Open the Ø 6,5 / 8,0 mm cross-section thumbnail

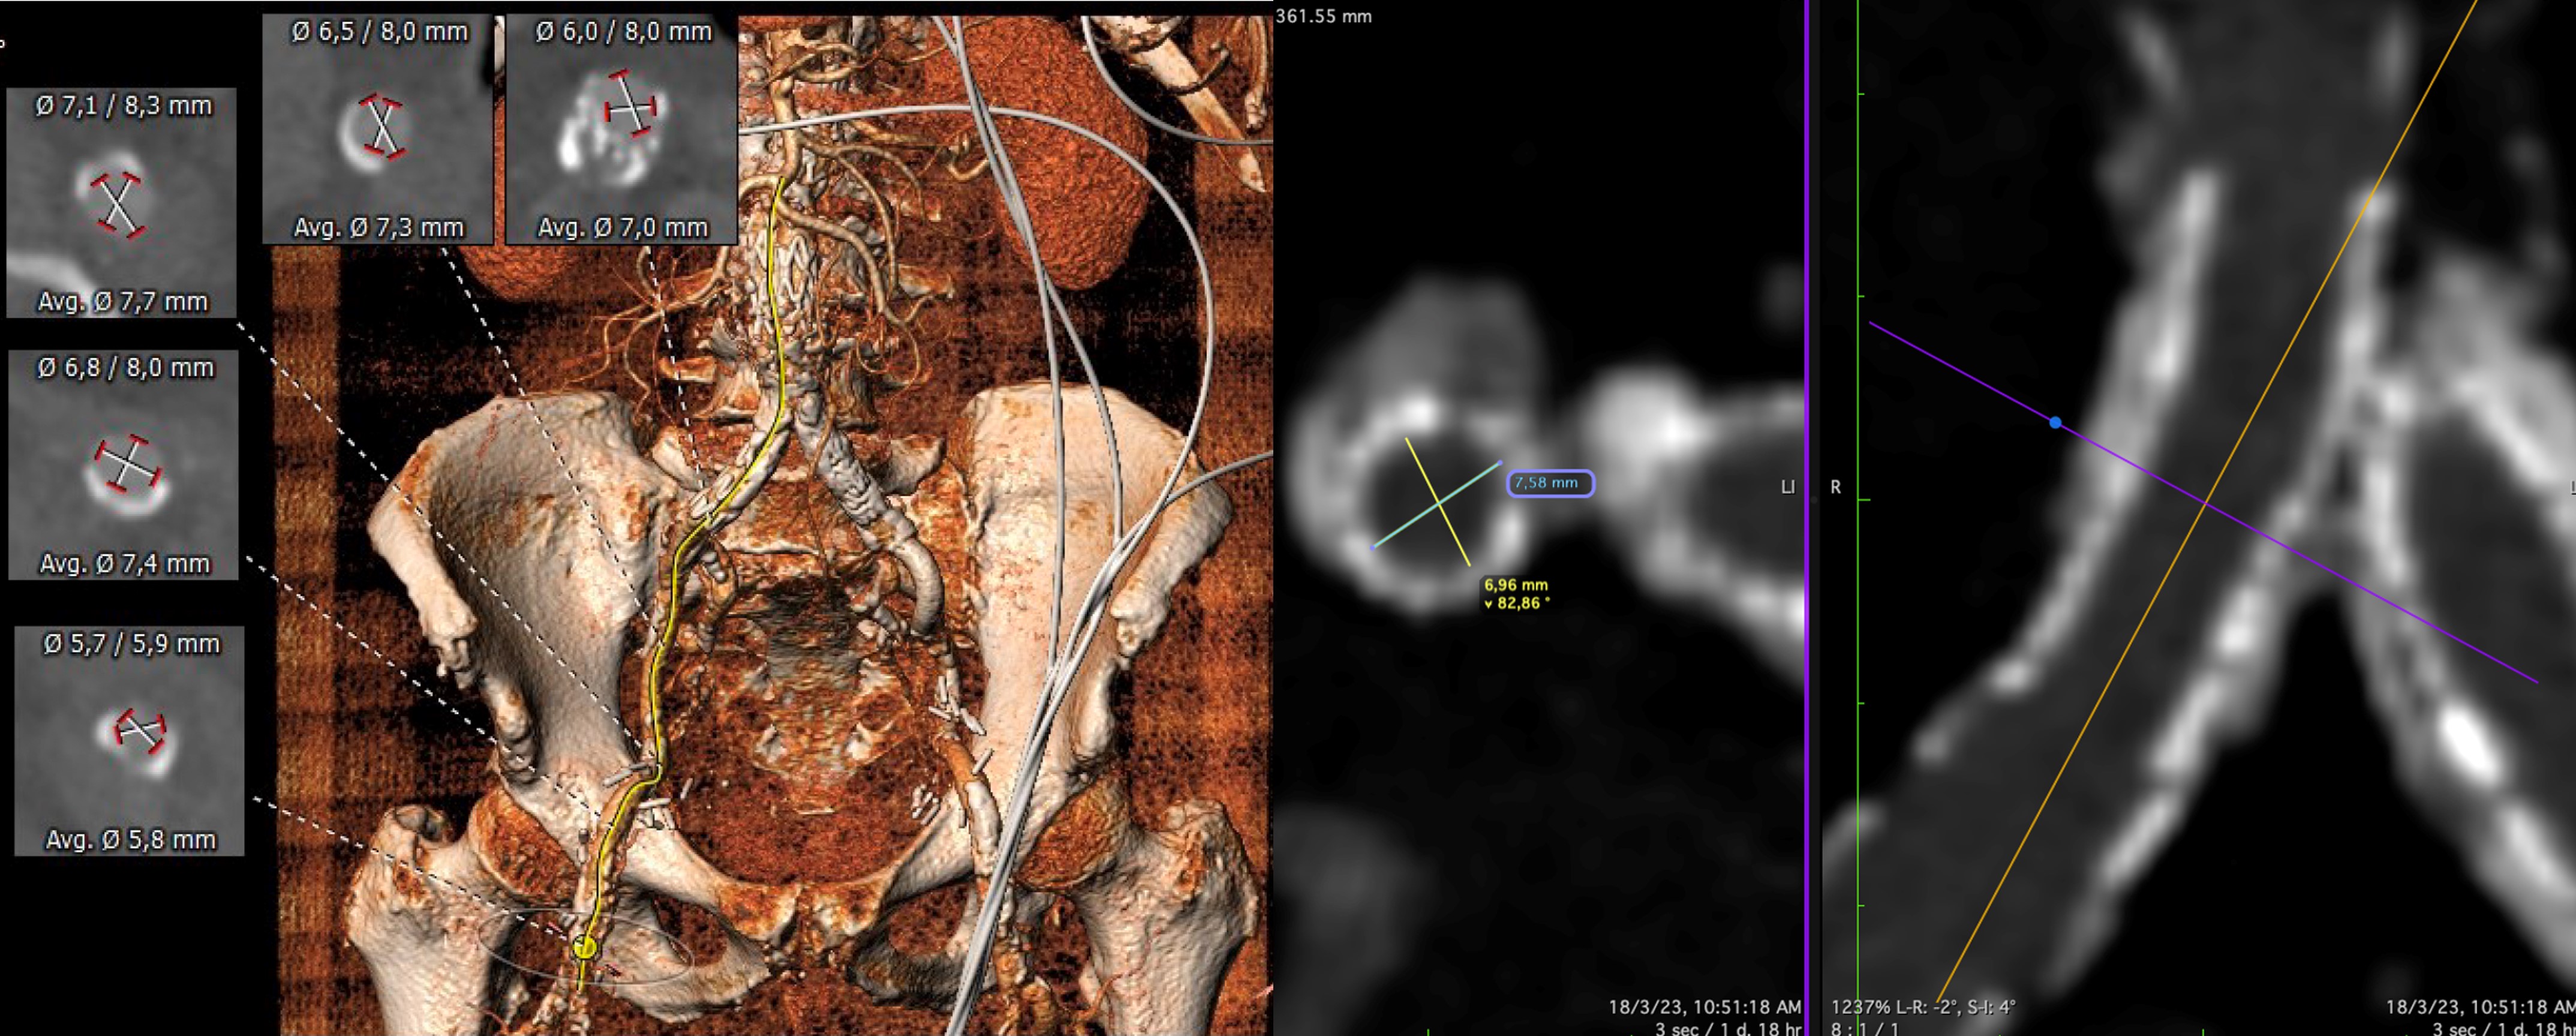pyautogui.click(x=378, y=129)
